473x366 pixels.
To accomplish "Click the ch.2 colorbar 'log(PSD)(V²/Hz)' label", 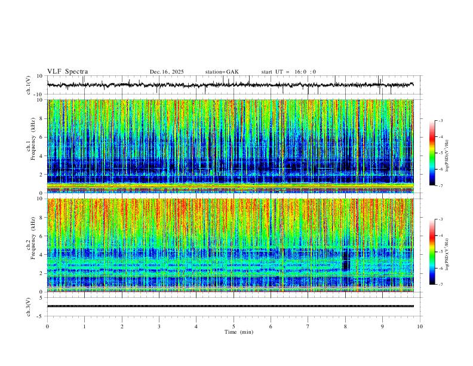I will click(447, 254).
